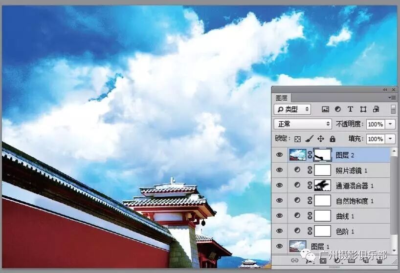
Task: Filter layers by pixel layer icon
Action: tap(325, 109)
